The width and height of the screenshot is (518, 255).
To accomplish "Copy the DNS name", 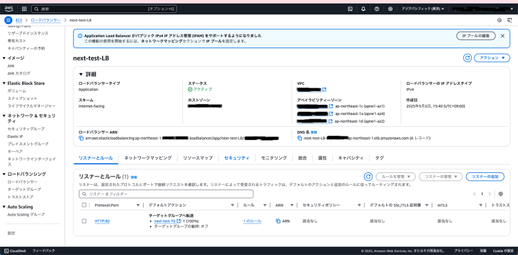I will click(x=300, y=139).
